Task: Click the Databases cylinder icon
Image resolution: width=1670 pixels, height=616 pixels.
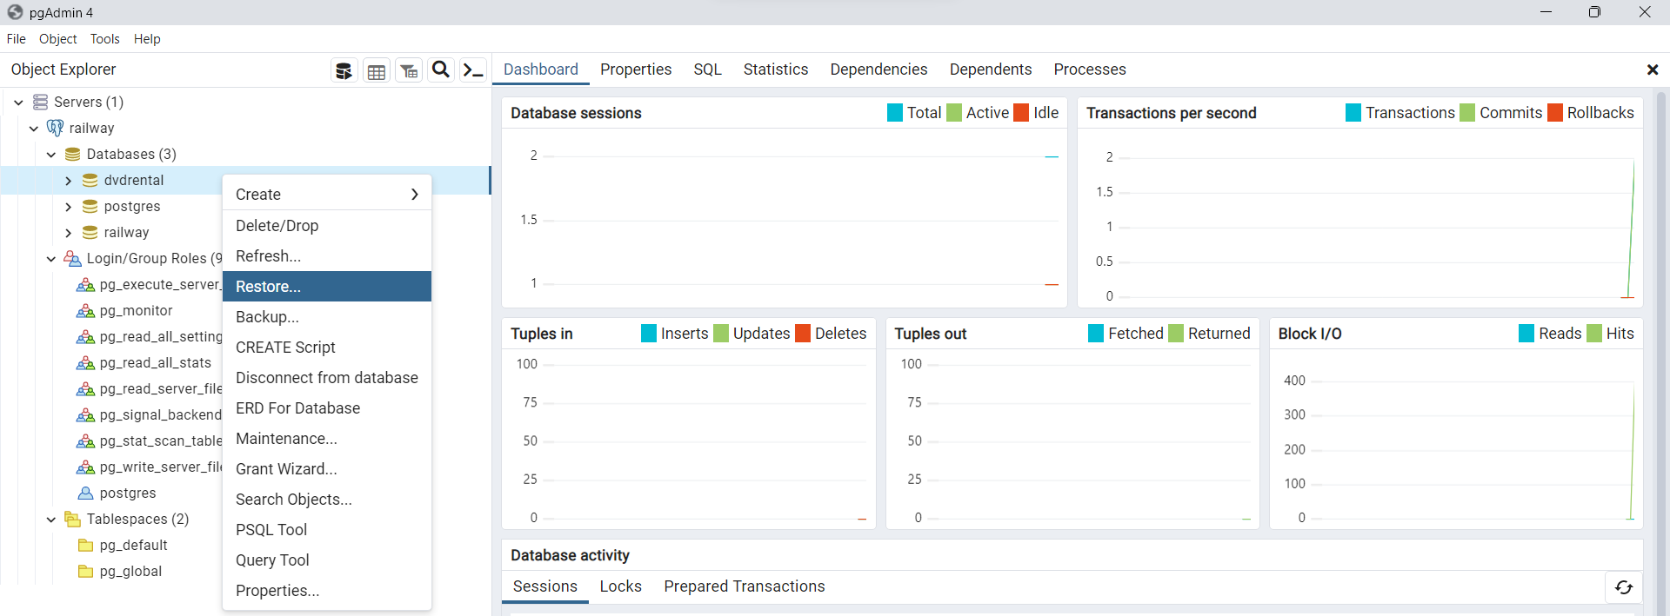Action: click(x=73, y=155)
